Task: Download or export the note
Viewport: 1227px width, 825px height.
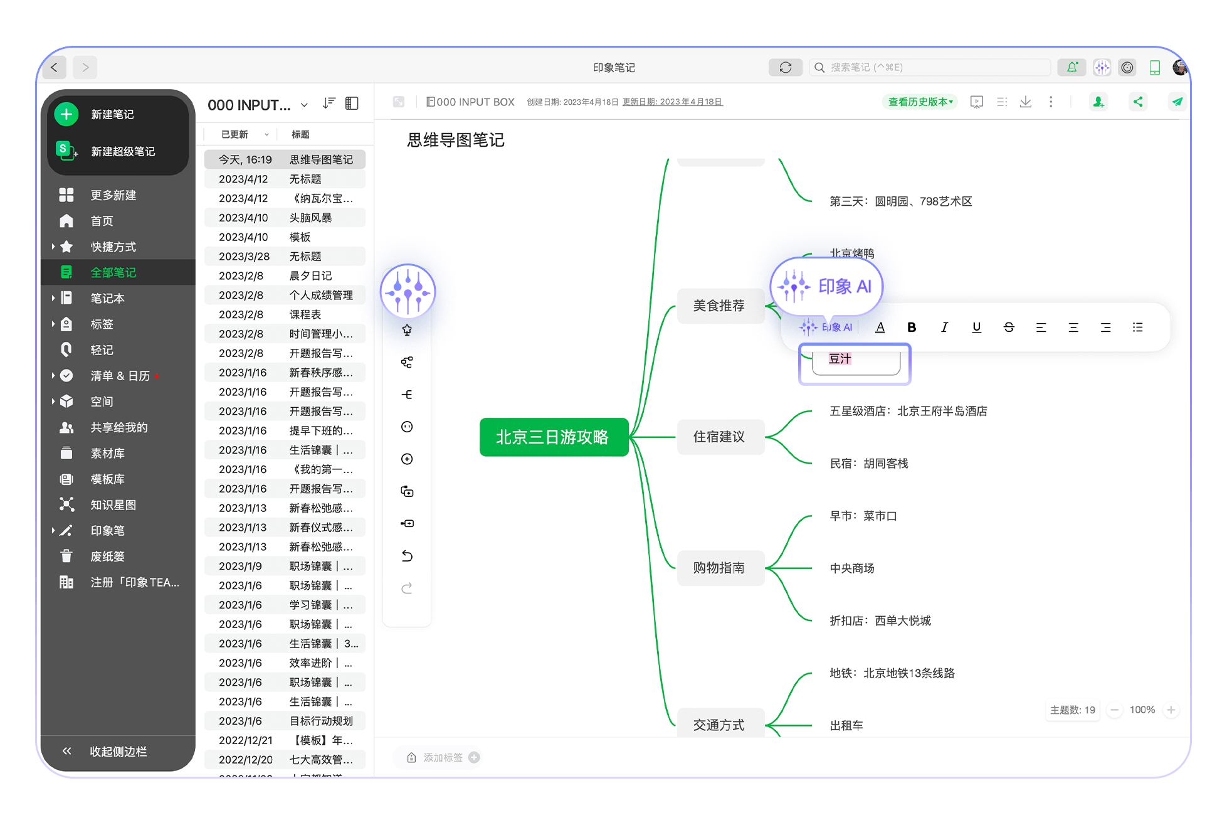Action: click(x=1026, y=102)
